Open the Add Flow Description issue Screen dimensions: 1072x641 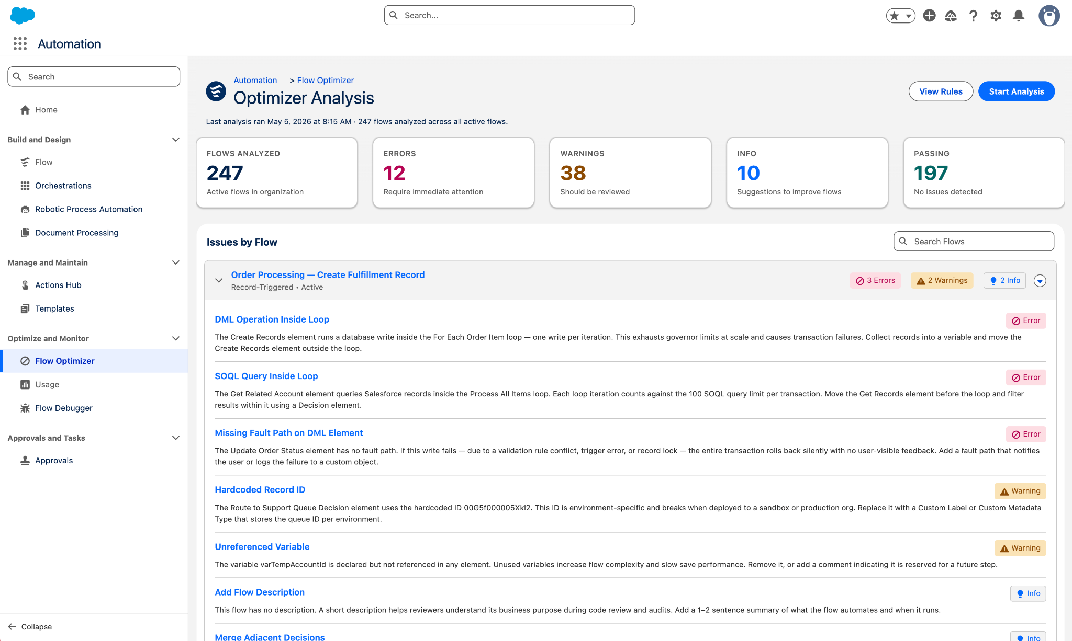pos(260,592)
